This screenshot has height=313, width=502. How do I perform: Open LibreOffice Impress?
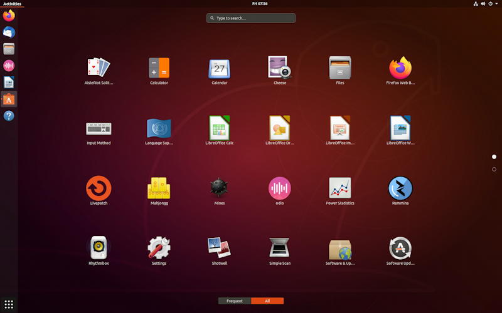point(340,128)
